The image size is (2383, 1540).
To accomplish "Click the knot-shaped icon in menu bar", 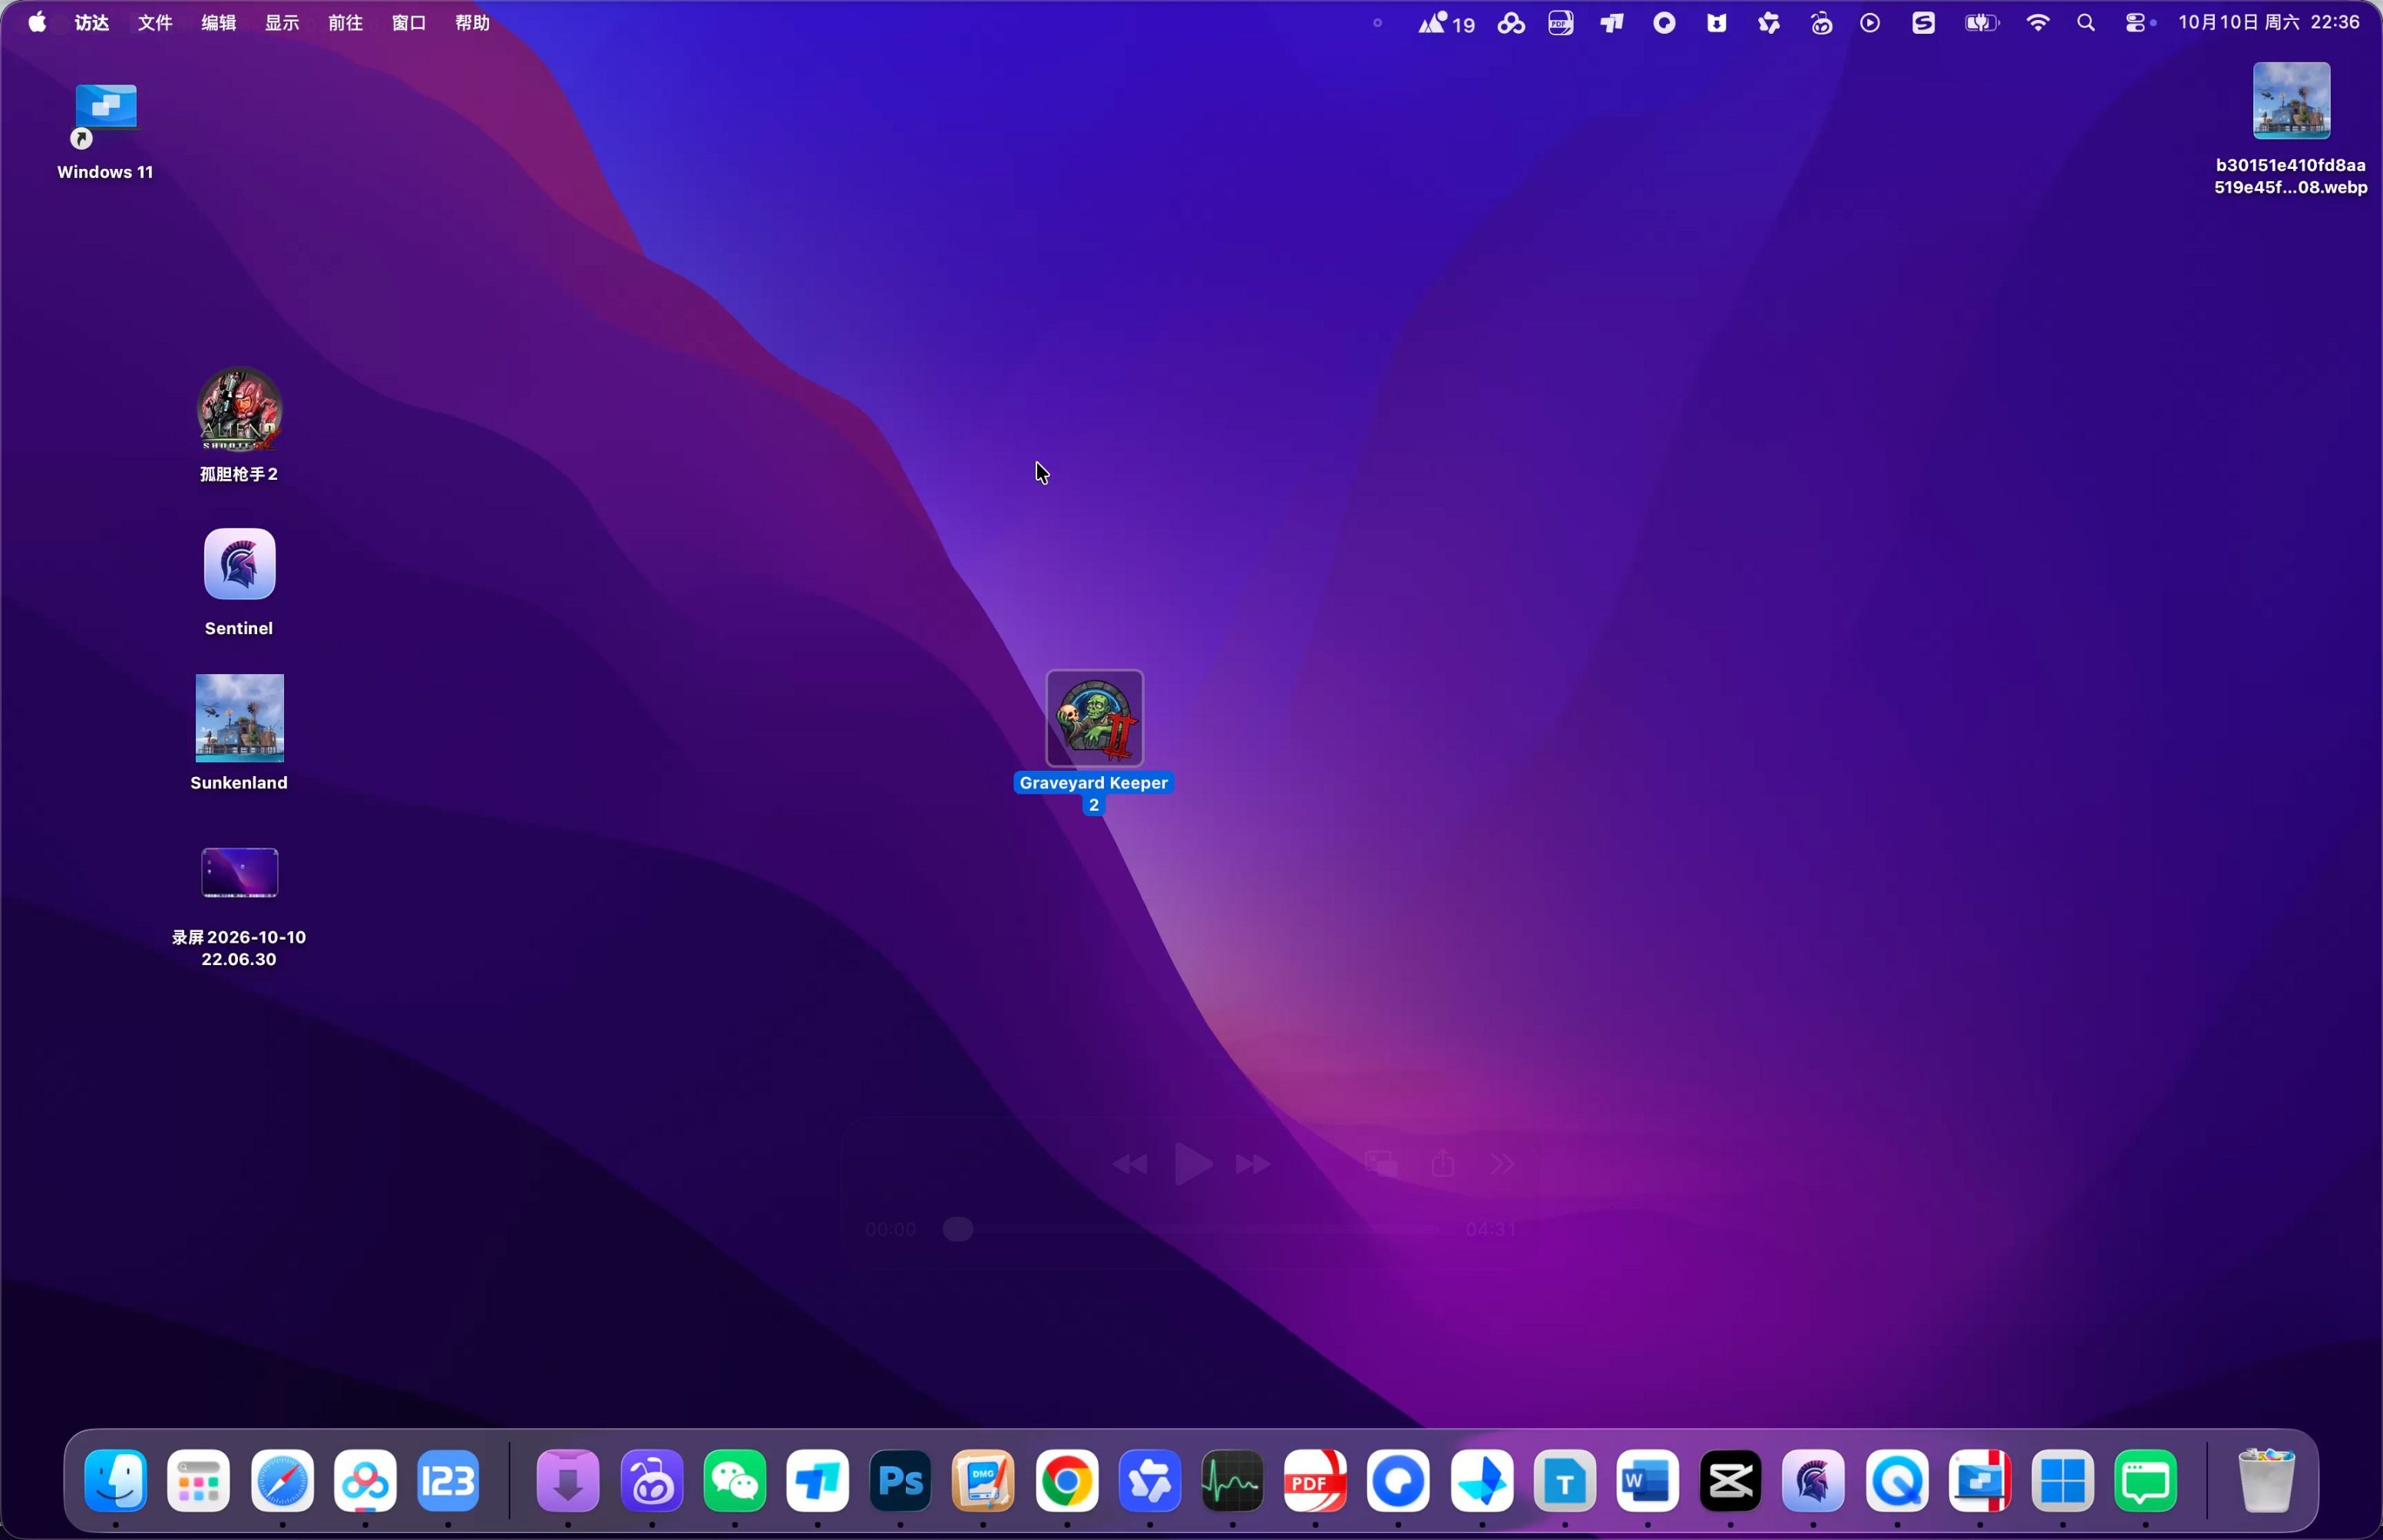I will (1769, 22).
